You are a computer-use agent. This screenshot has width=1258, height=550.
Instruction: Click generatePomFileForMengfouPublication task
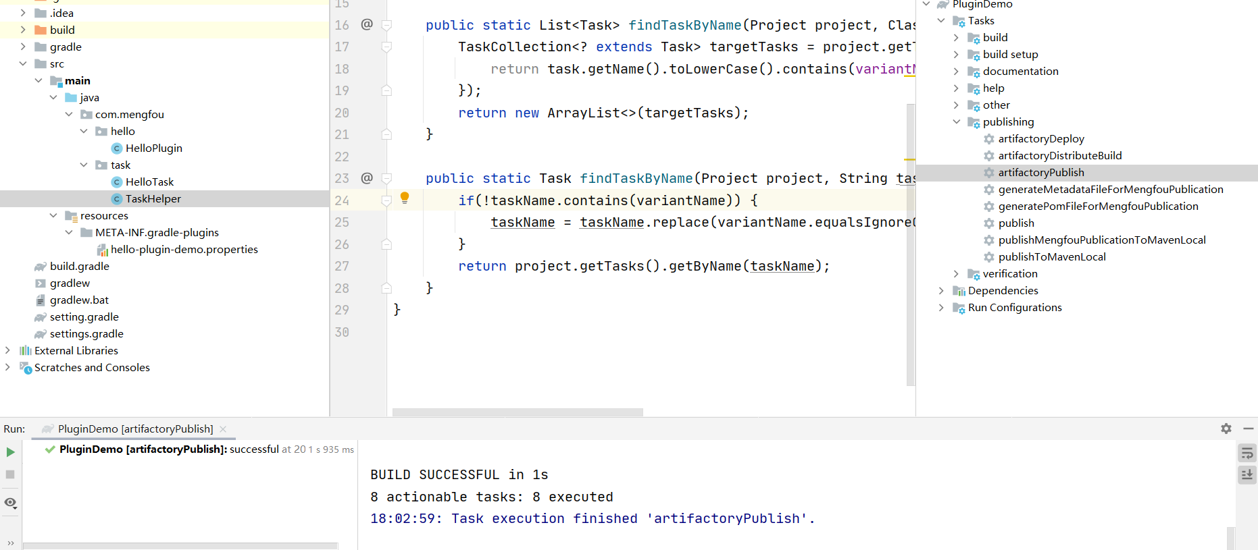point(1098,207)
